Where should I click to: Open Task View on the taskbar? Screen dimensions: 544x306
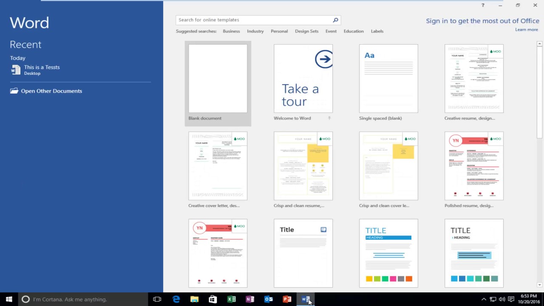pos(157,299)
